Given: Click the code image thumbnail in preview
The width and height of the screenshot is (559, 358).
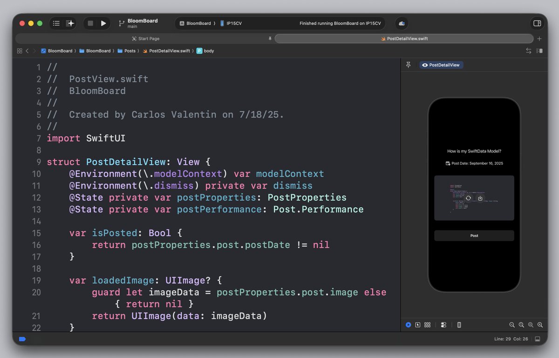Looking at the screenshot, I should coord(474,198).
